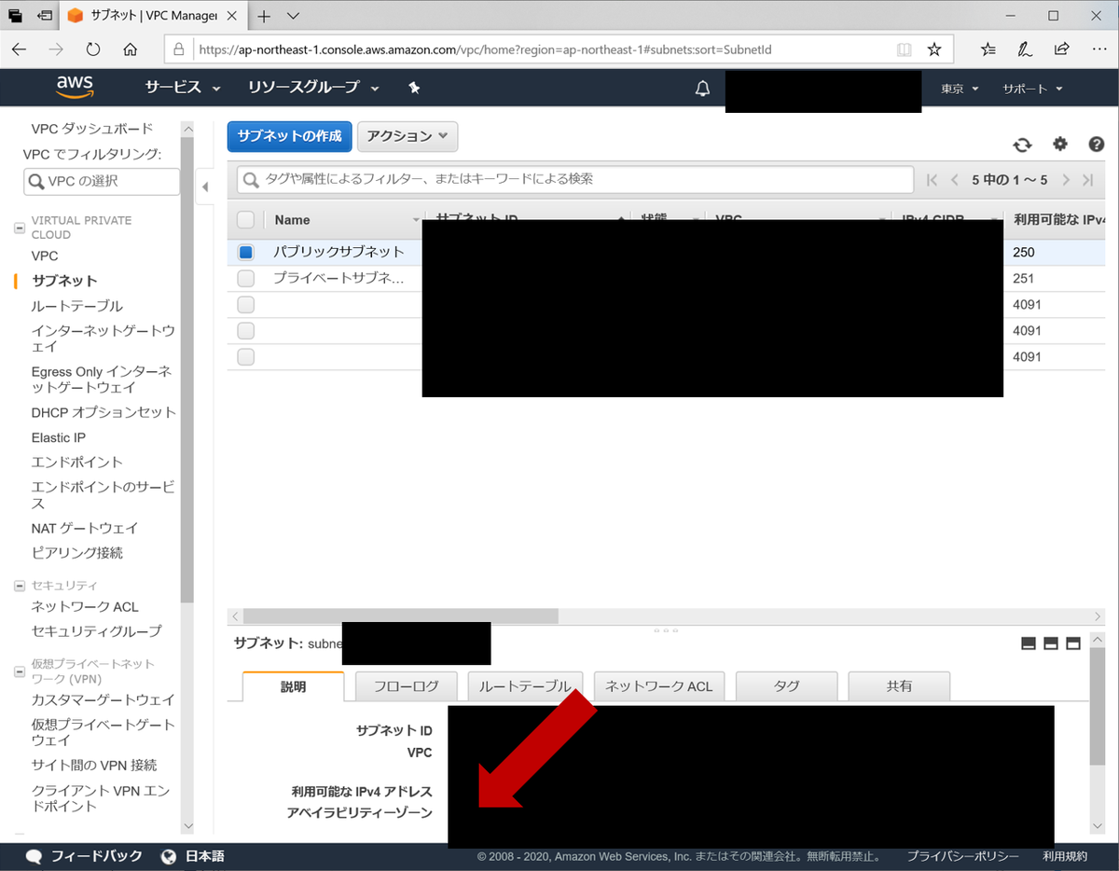The width and height of the screenshot is (1119, 871).
Task: Go to next page of subnet results
Action: (x=1064, y=180)
